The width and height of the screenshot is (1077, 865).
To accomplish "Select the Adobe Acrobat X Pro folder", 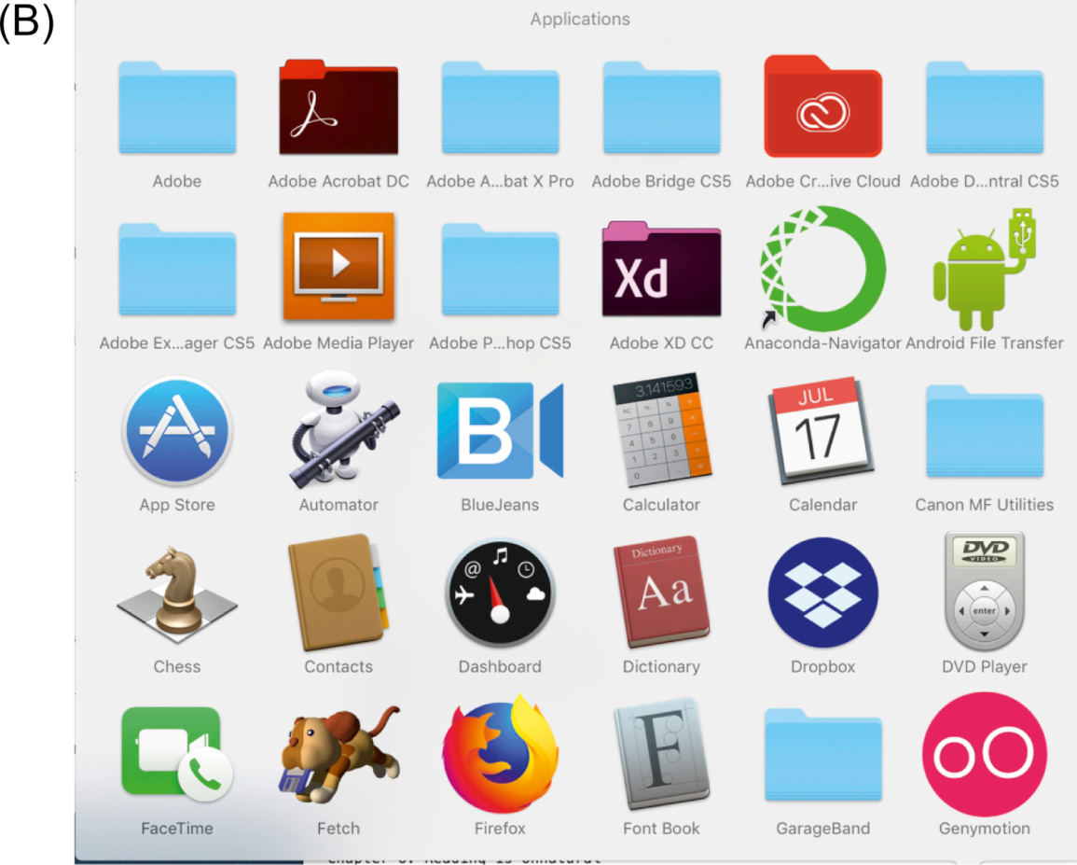I will tap(500, 108).
